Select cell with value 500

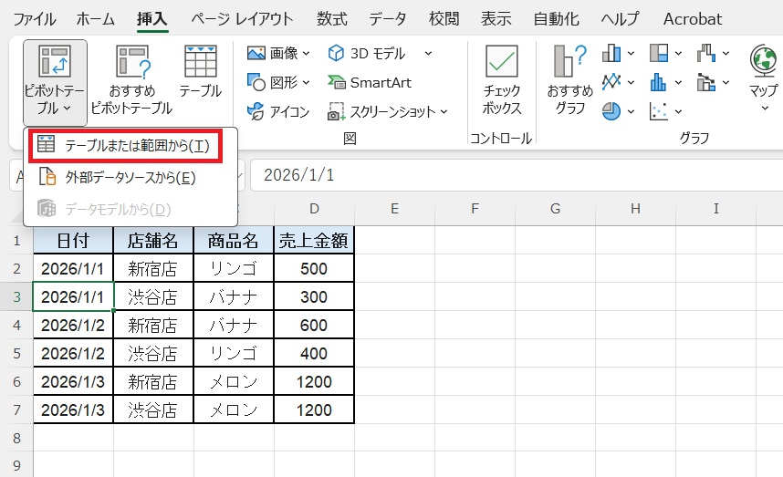(x=314, y=268)
